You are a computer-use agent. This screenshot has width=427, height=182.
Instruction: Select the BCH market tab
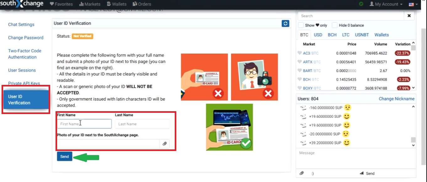[x=332, y=35]
